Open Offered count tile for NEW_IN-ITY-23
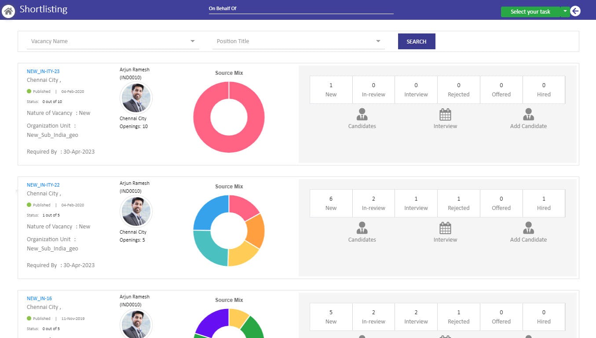 [x=501, y=90]
